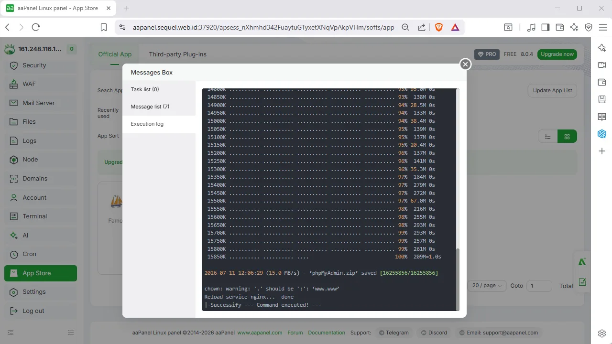612x344 pixels.
Task: Open Cron in the sidebar
Action: tap(41, 254)
